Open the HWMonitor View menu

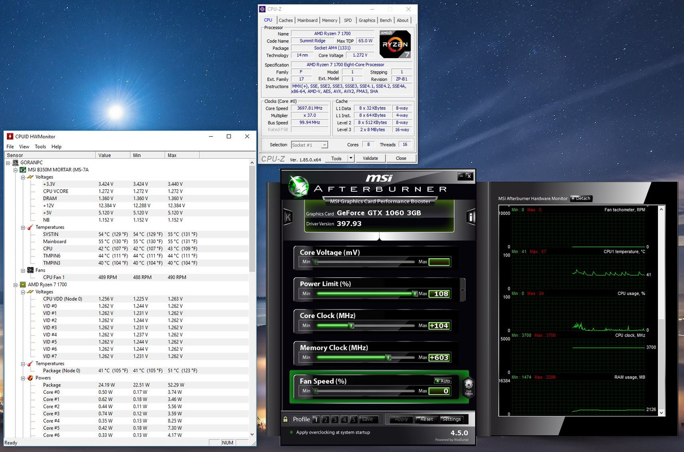click(24, 146)
